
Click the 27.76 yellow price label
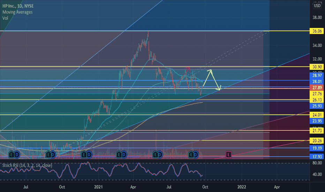coord(317,94)
